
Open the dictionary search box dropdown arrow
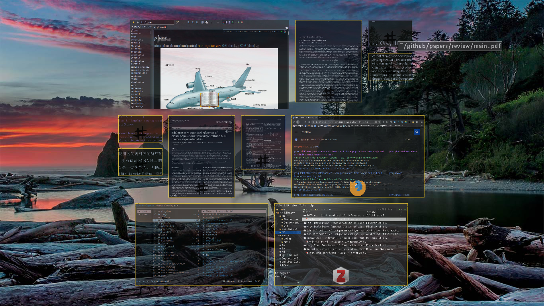click(x=173, y=22)
